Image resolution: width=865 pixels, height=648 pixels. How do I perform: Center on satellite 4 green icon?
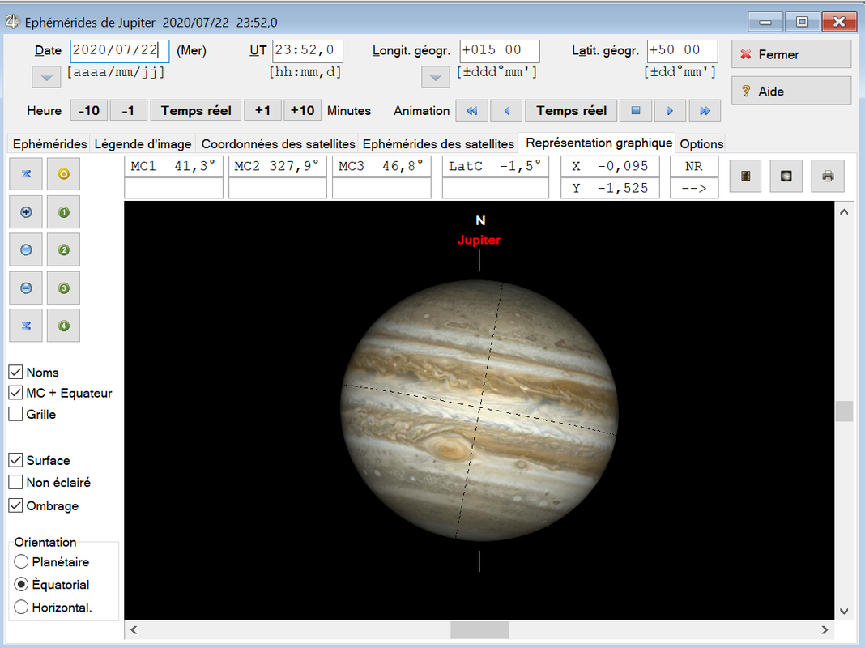click(63, 326)
